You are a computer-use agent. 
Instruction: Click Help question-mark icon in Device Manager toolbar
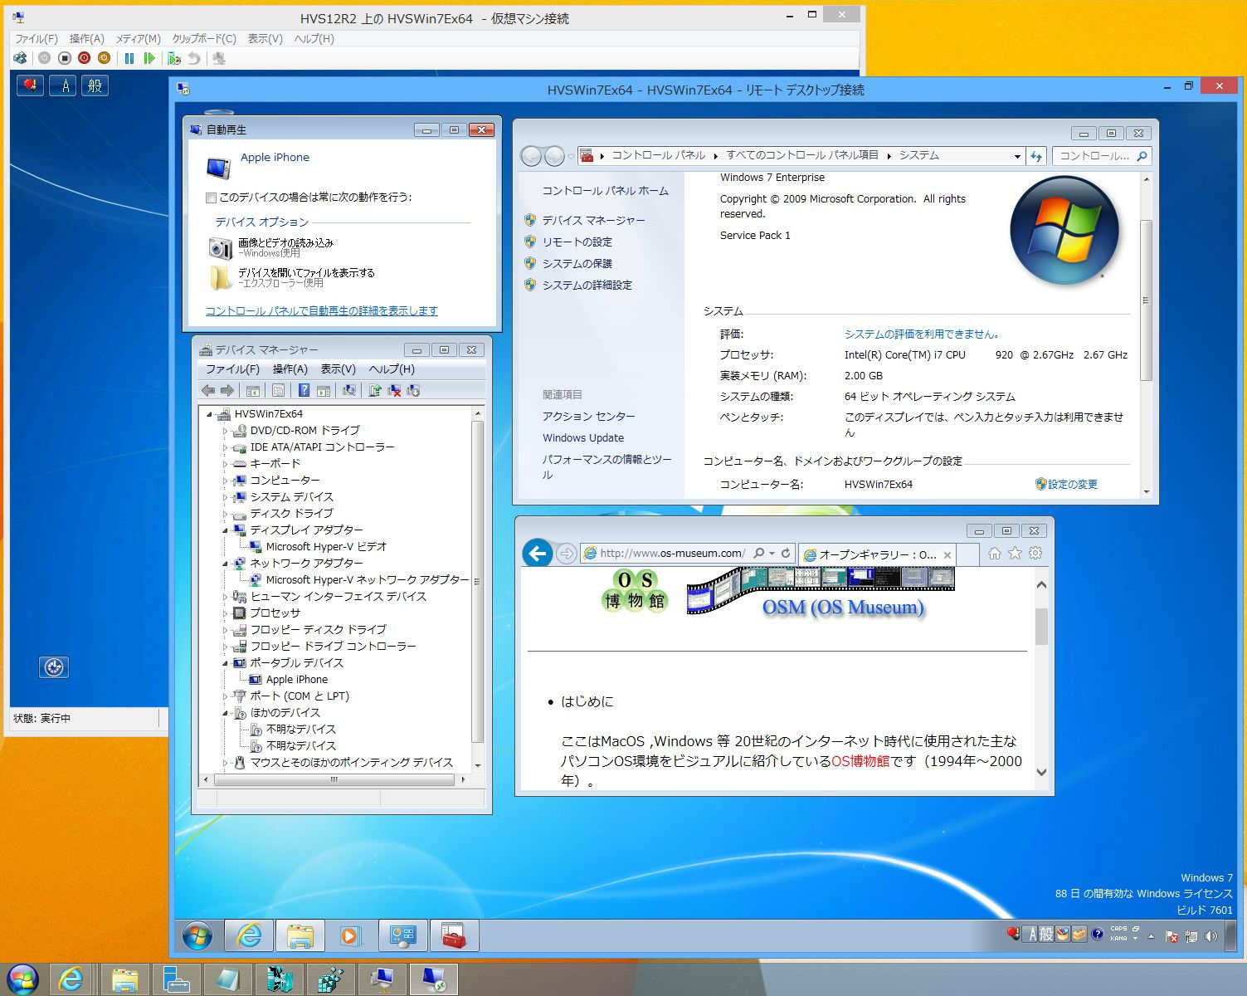coord(304,390)
